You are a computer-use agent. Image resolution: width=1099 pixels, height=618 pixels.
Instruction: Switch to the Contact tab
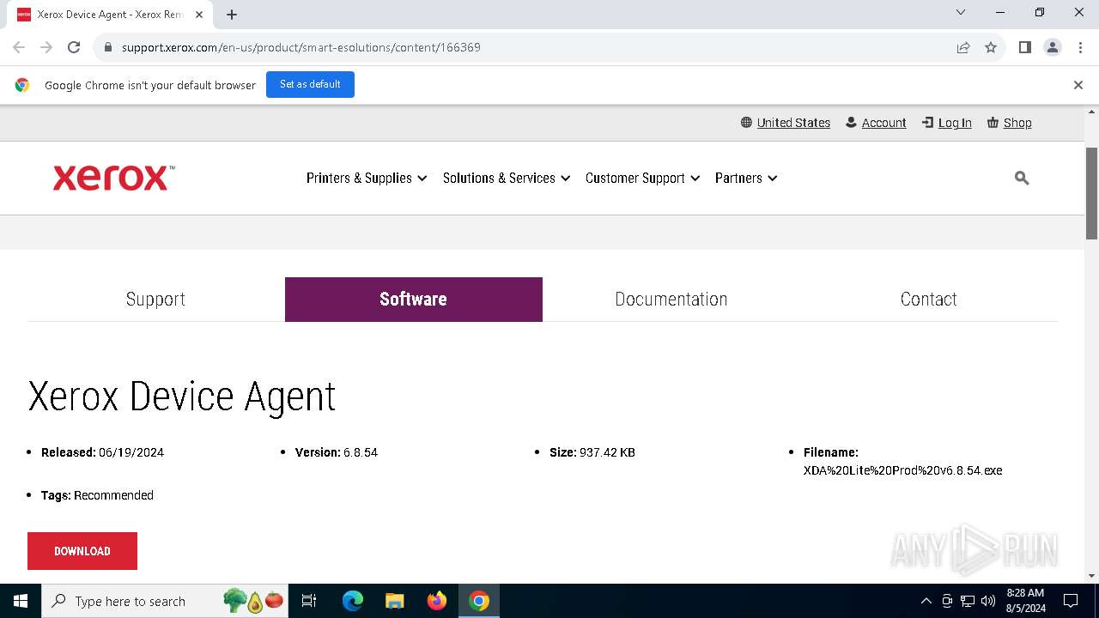click(928, 299)
